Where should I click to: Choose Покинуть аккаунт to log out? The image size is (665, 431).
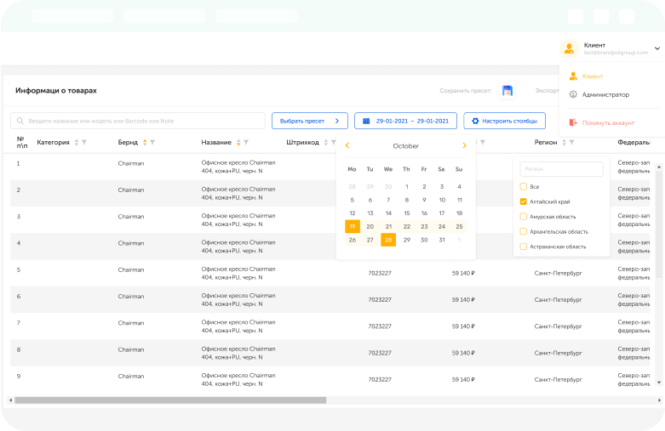coord(607,122)
